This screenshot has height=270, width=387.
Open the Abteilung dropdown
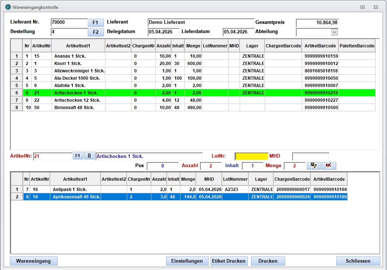coord(334,32)
